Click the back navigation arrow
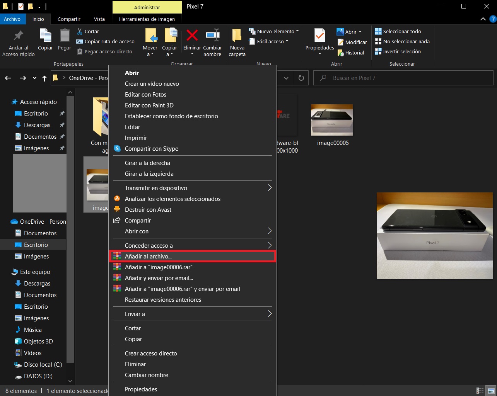The height and width of the screenshot is (396, 497). 8,78
